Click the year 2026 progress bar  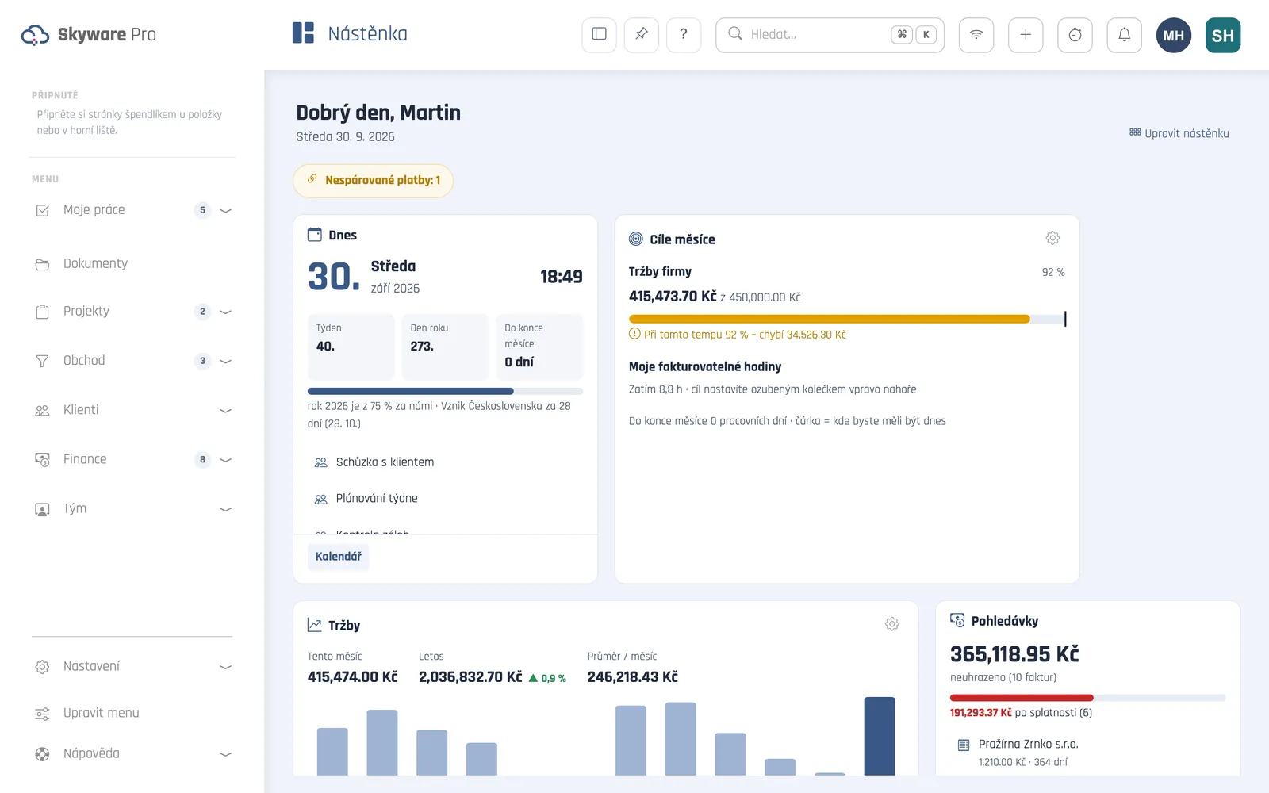tap(445, 391)
